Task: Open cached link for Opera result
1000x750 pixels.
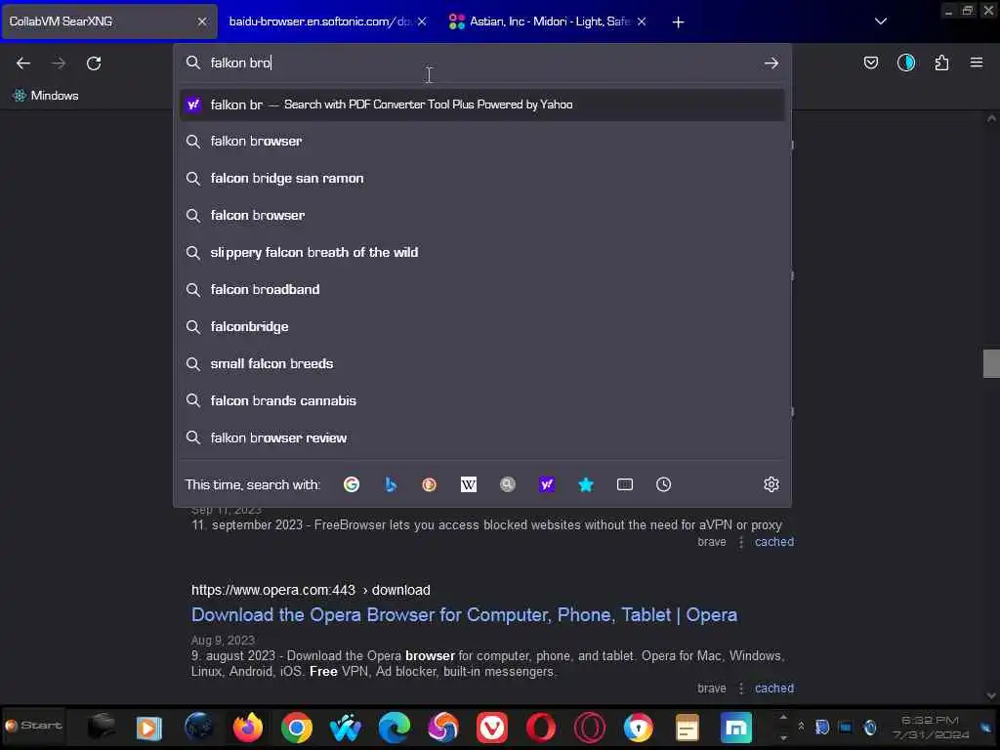Action: 774,688
